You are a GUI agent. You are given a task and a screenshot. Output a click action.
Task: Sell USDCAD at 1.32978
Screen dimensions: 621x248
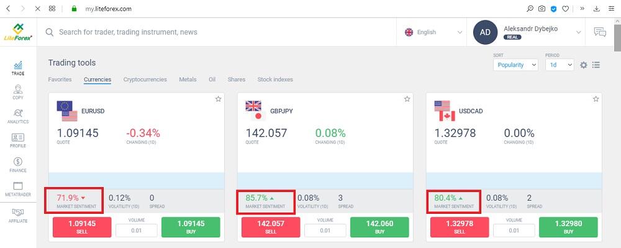click(x=460, y=227)
